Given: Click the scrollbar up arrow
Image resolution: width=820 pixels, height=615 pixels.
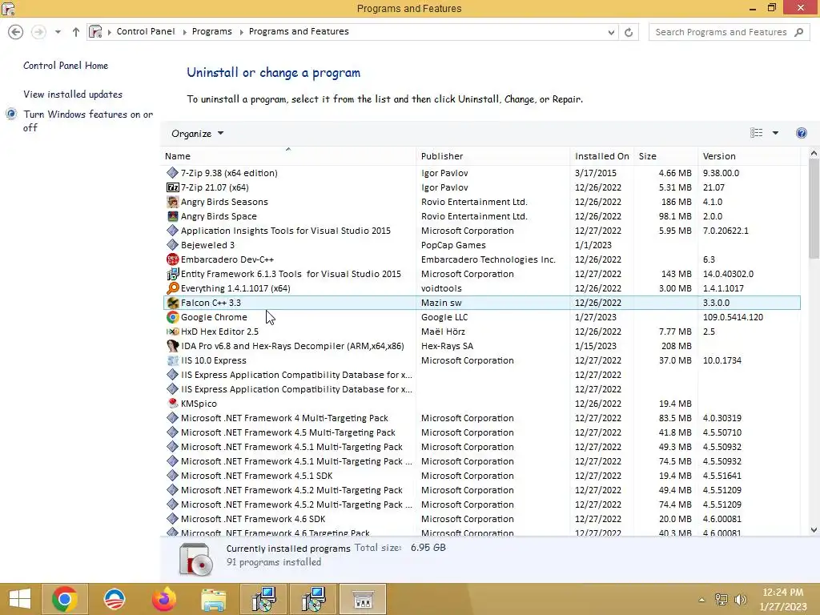Looking at the screenshot, I should [814, 153].
